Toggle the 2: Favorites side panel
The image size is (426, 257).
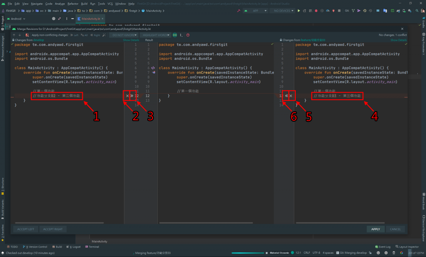tap(2, 233)
